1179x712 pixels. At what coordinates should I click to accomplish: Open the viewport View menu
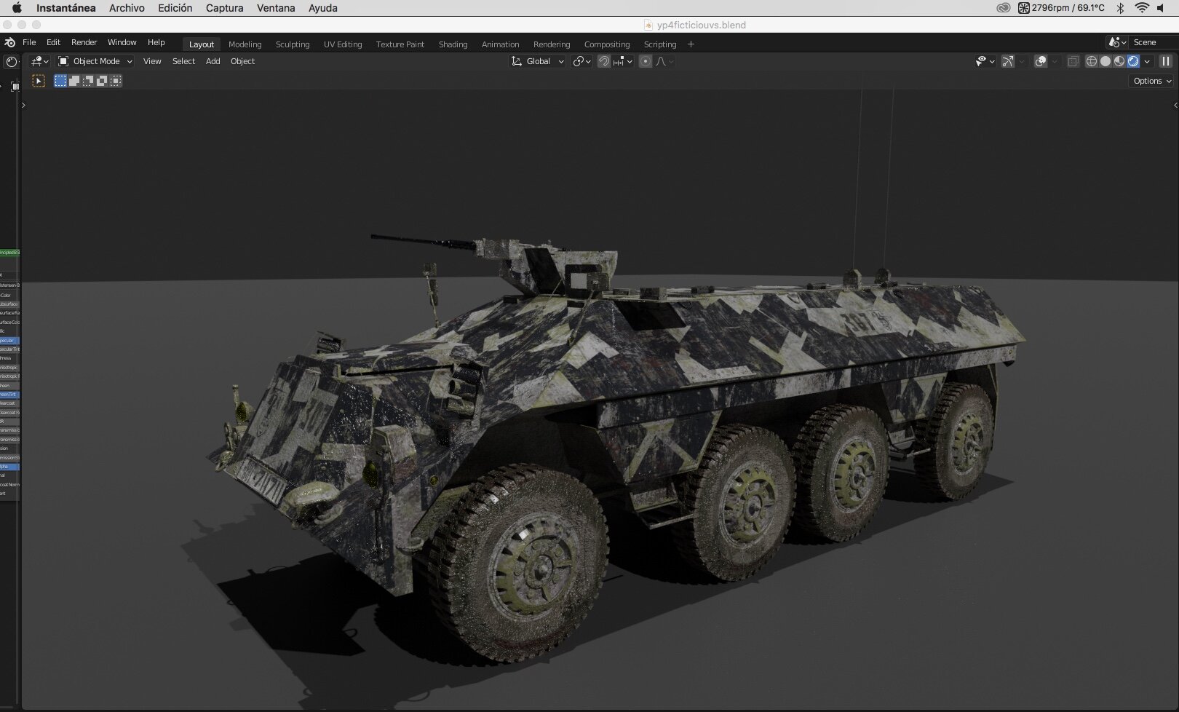[152, 61]
